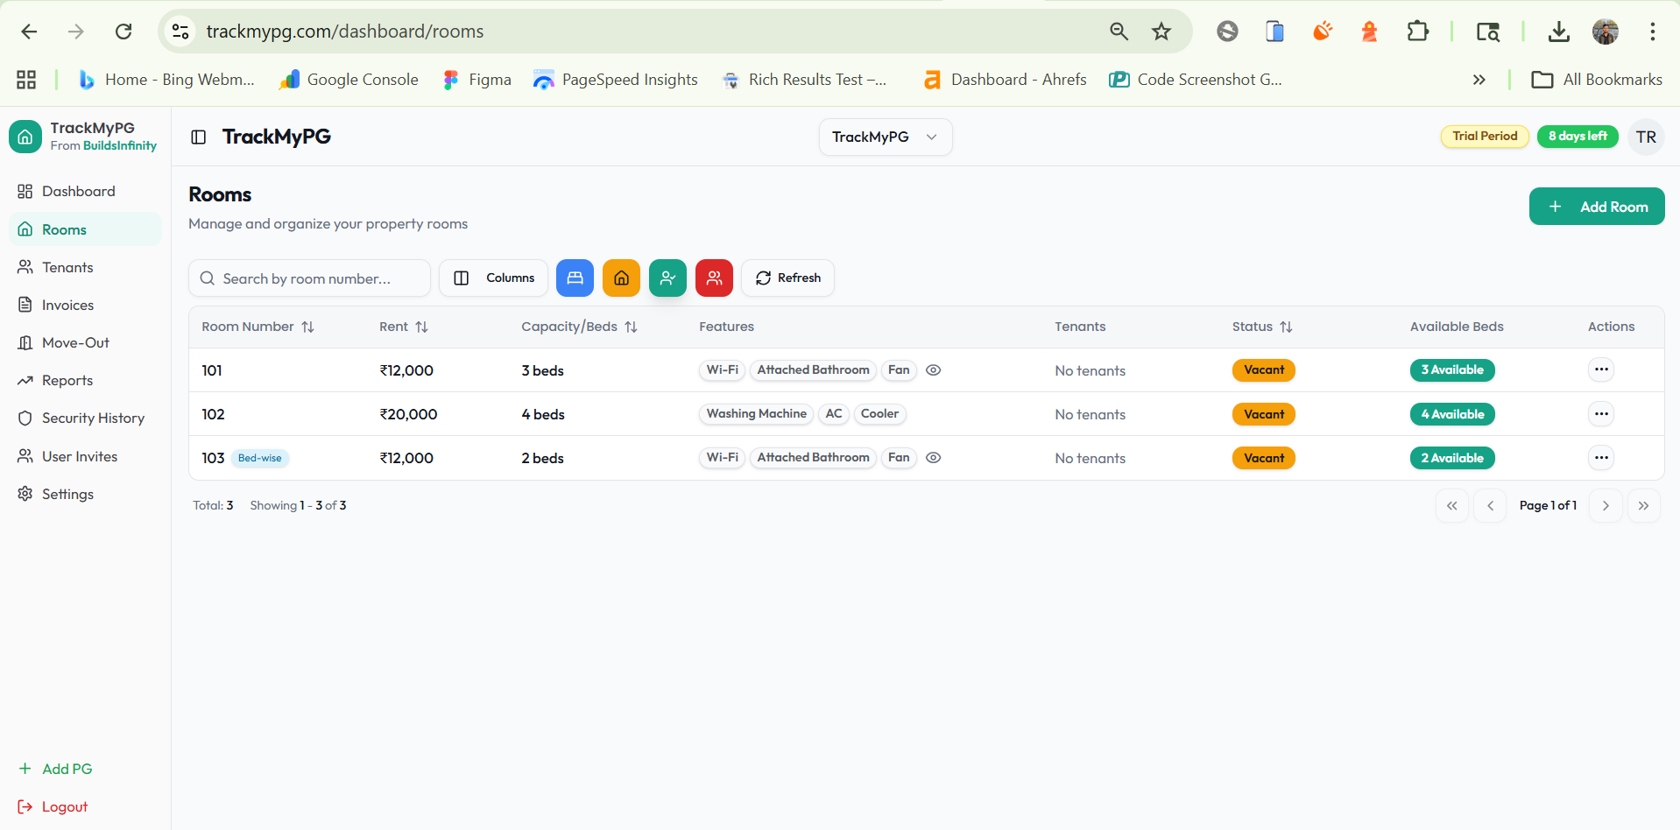Show features details for room 103
This screenshot has width=1680, height=830.
click(x=933, y=458)
